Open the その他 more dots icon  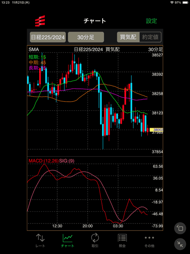pyautogui.click(x=150, y=237)
